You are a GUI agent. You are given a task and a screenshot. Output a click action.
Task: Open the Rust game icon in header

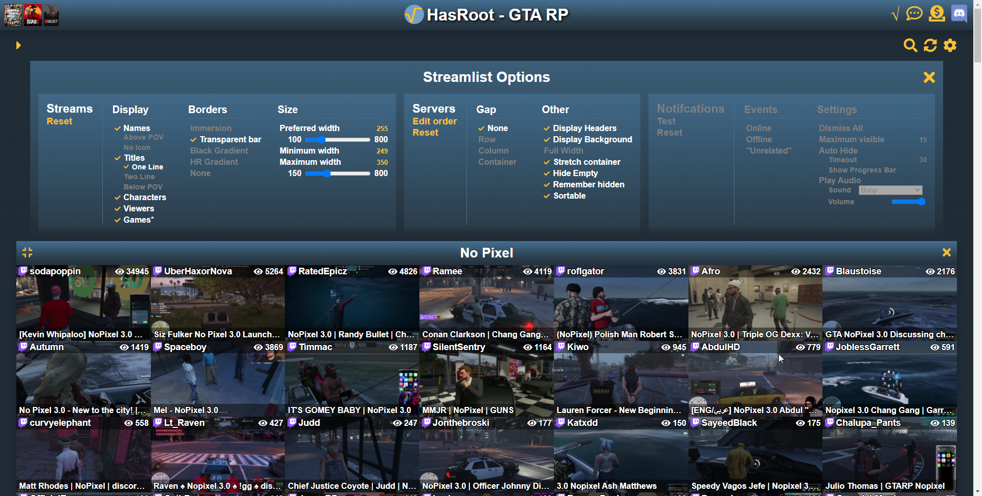pos(51,15)
